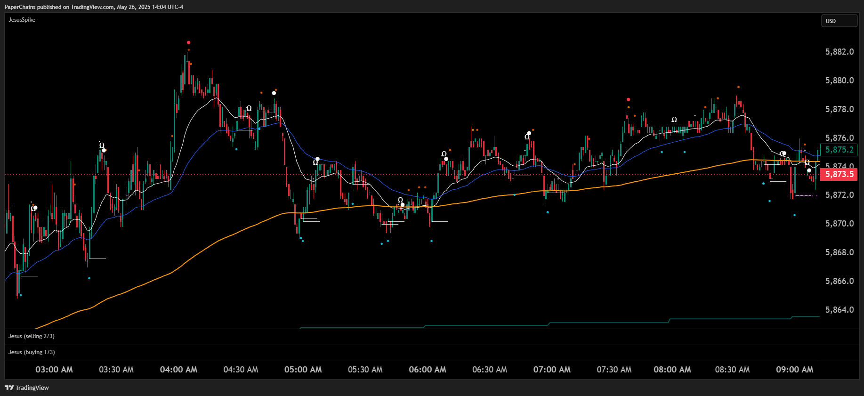Click the red dot above the 04:00 AM peak
Image resolution: width=864 pixels, height=396 pixels.
(x=188, y=42)
